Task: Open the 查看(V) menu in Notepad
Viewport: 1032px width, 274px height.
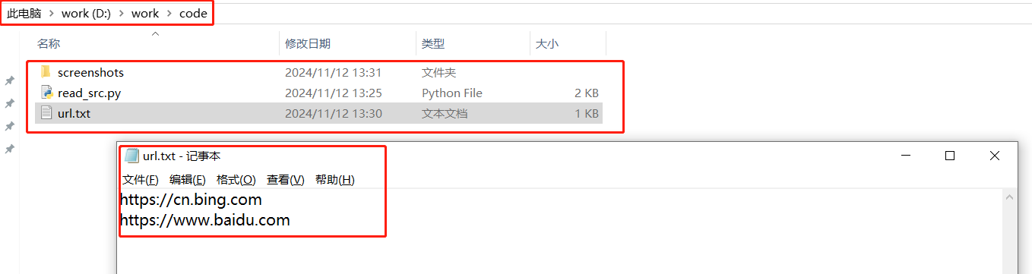Action: click(x=285, y=180)
